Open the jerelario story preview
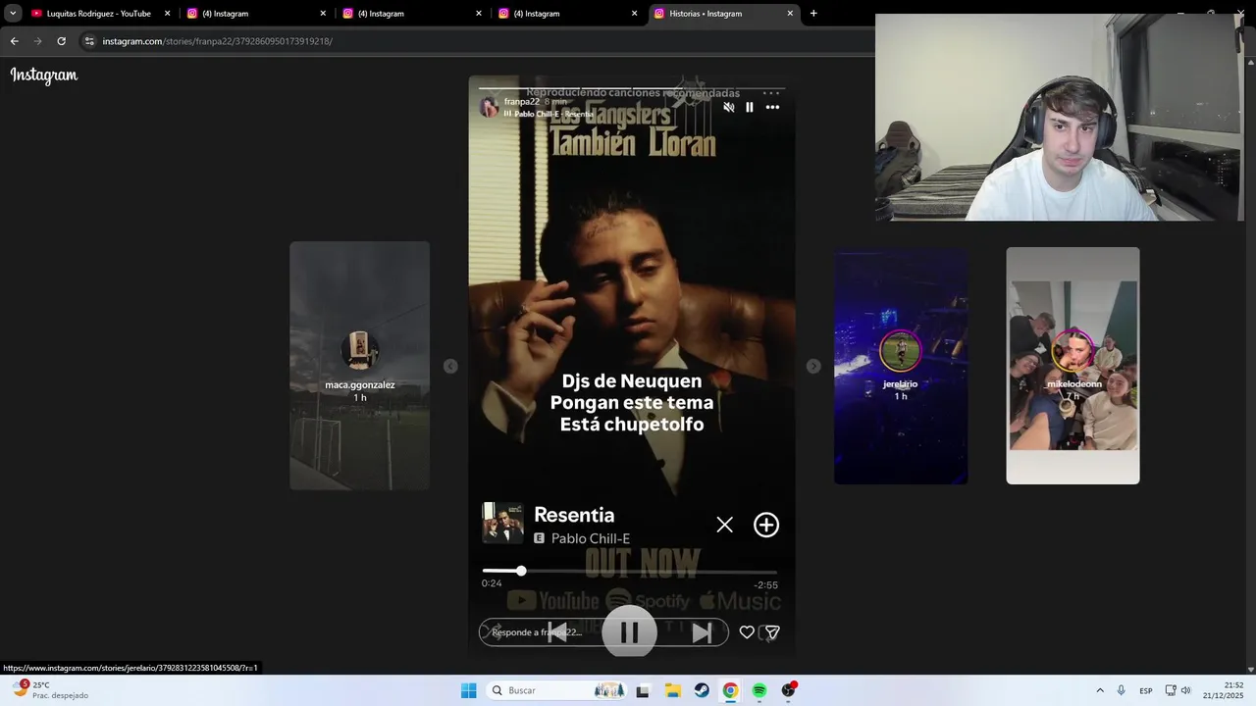 coord(901,366)
